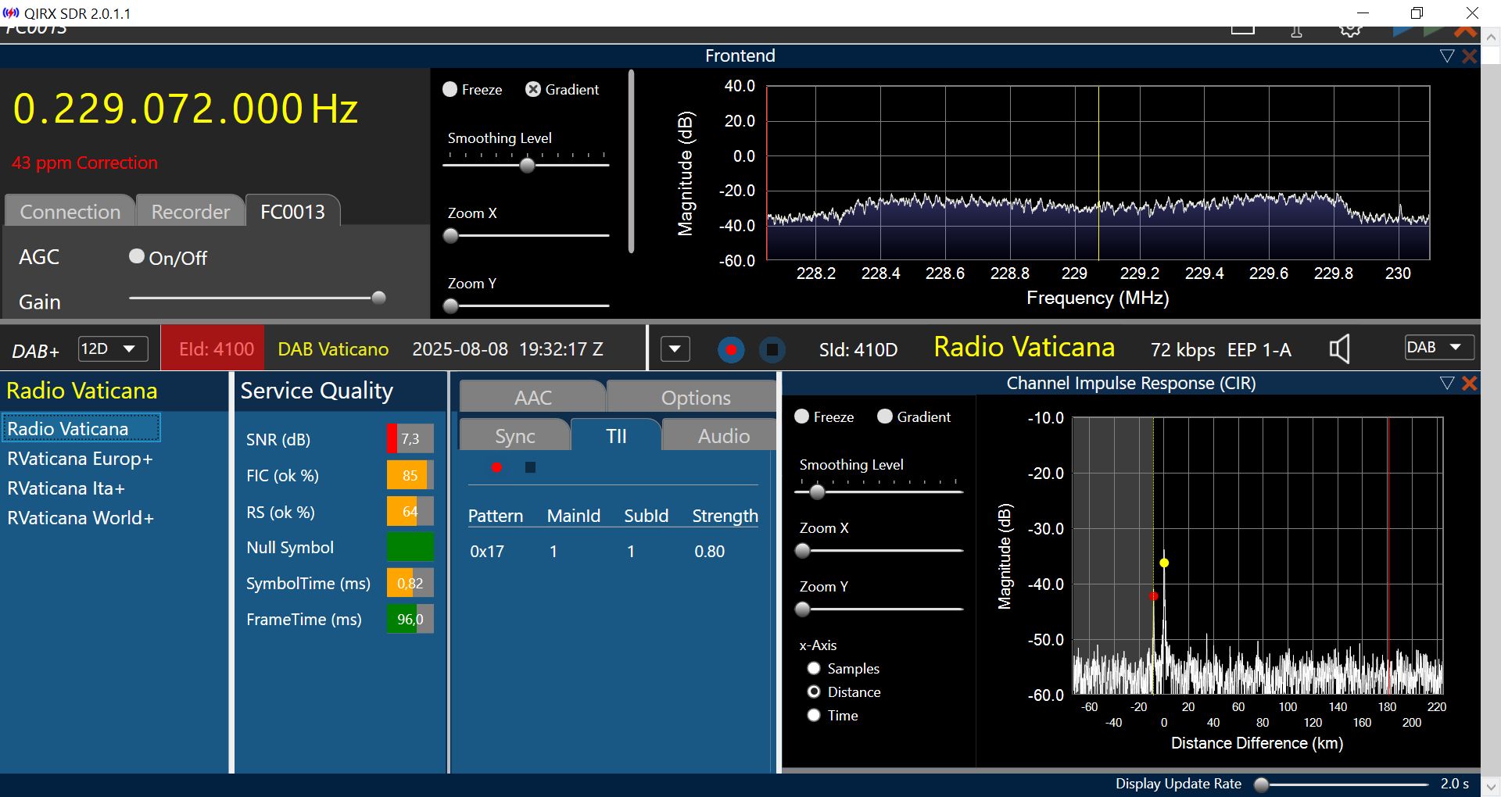The width and height of the screenshot is (1501, 797).
Task: Close the Frontend spectrum panel
Action: click(x=1470, y=56)
